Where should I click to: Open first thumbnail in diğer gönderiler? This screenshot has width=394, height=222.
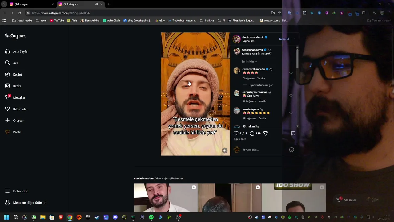point(166,198)
